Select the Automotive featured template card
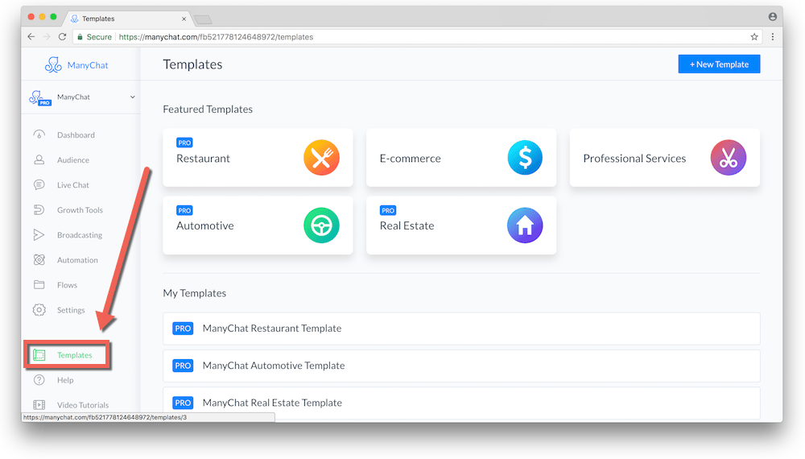 point(258,225)
